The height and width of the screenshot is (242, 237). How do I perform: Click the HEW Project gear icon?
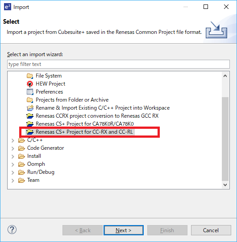click(30, 84)
